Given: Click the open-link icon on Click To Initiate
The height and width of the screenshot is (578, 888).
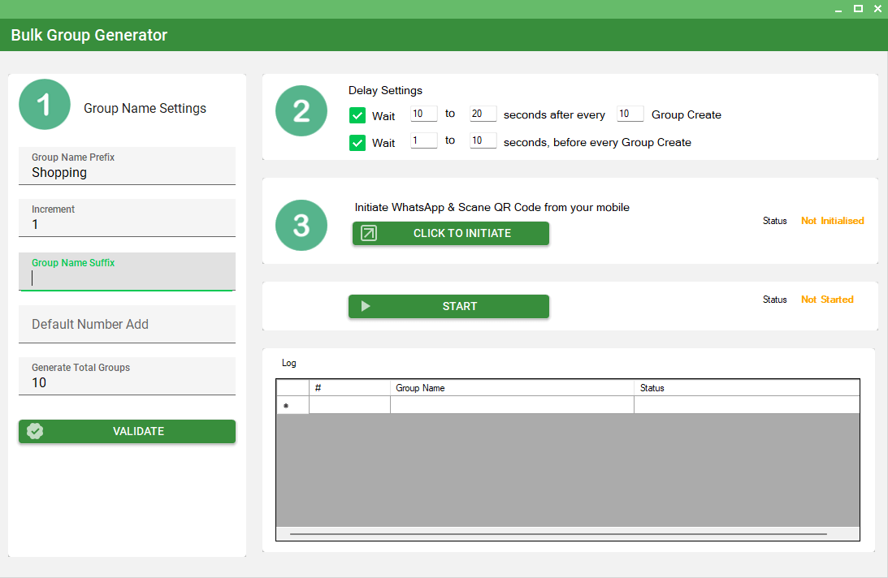Looking at the screenshot, I should (x=369, y=234).
